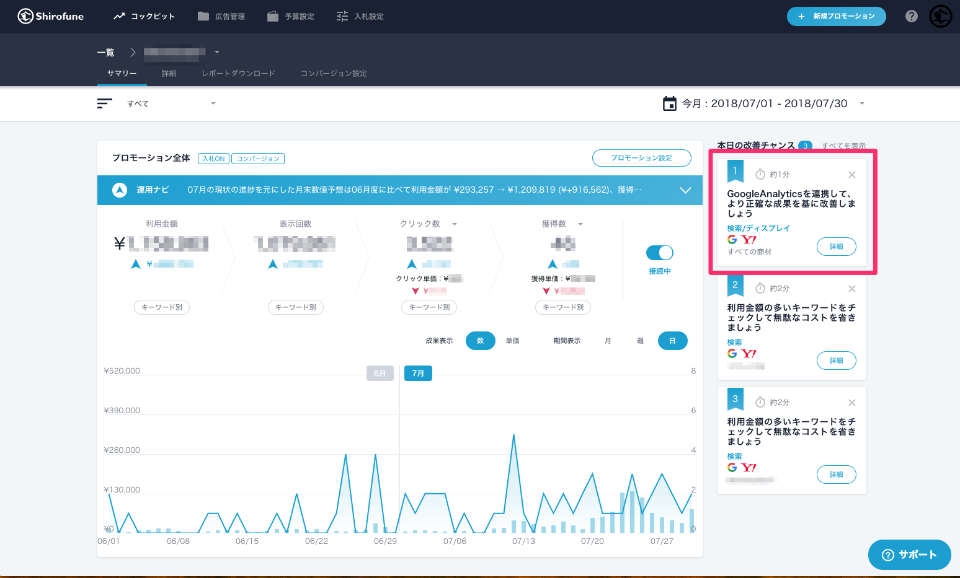Click the filter lines icon

(105, 103)
